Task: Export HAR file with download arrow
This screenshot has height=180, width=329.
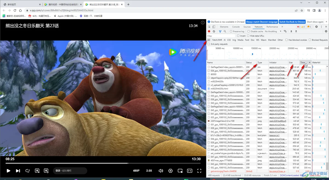Action: tap(296, 31)
